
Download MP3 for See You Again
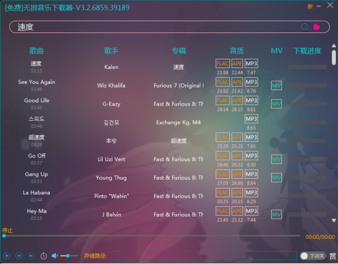251,82
